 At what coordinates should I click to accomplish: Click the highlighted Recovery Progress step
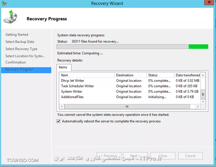(26, 70)
